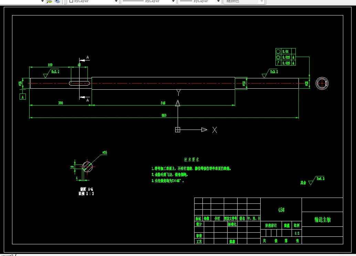Click the UCS origin square marker
The image size is (356, 256).
coord(178,130)
